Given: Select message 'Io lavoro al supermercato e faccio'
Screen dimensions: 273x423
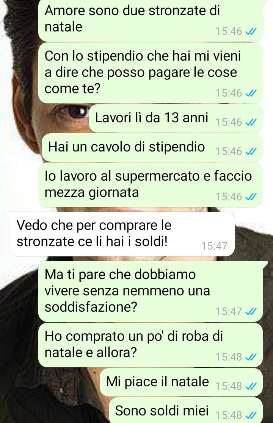Looking at the screenshot, I should coord(151,185).
